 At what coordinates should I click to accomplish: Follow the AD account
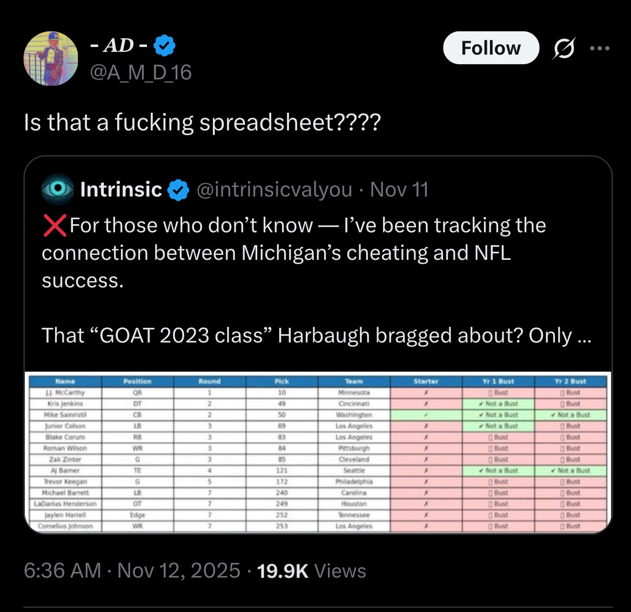coord(491,48)
